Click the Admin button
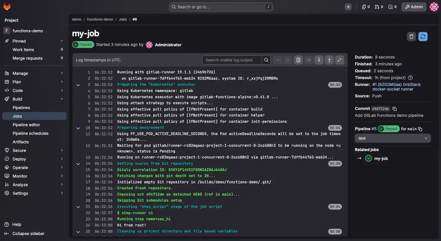 point(414,7)
